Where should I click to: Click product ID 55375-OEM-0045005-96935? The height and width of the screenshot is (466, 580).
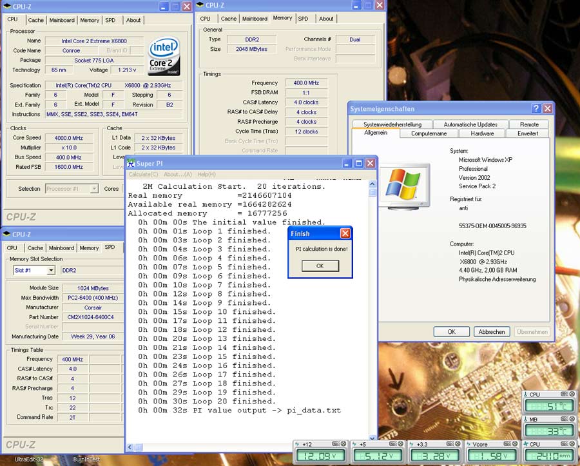(x=492, y=226)
